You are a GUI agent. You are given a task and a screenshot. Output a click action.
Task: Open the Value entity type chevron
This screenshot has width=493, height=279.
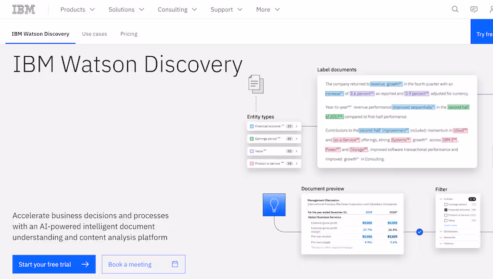pyautogui.click(x=296, y=151)
